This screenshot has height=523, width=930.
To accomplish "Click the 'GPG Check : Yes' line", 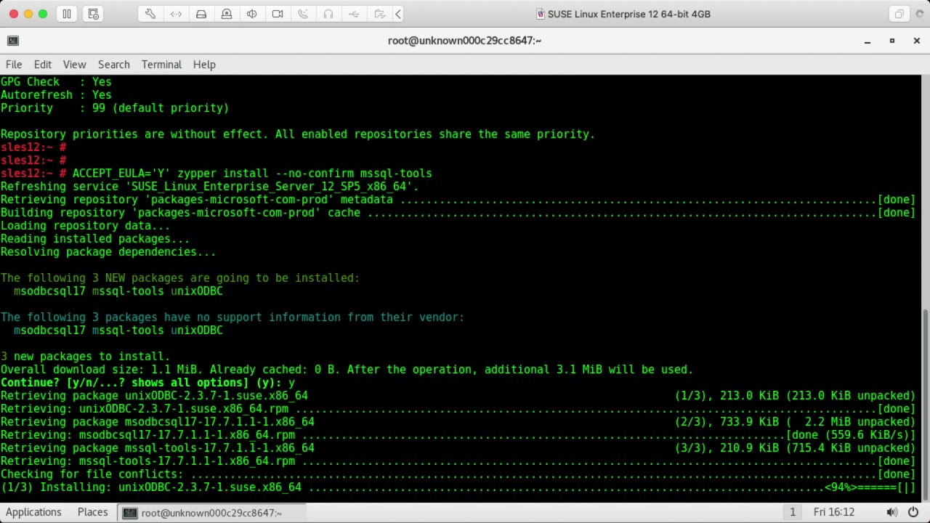I will pyautogui.click(x=56, y=82).
